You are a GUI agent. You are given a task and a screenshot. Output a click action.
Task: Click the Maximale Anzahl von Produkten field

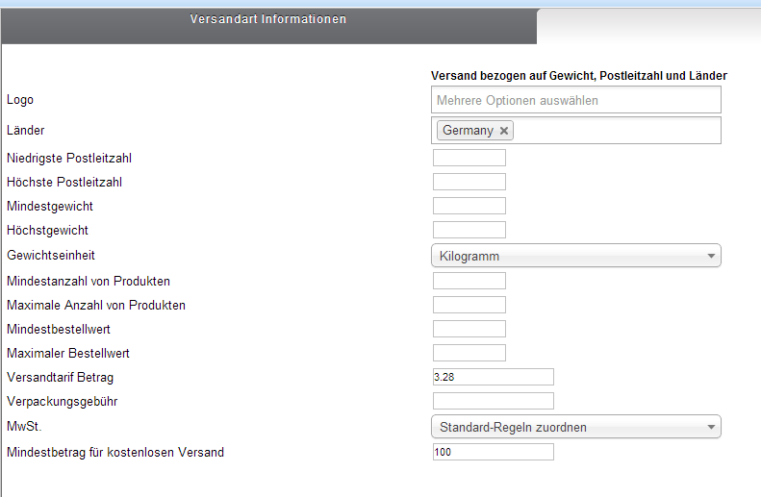[x=469, y=305]
